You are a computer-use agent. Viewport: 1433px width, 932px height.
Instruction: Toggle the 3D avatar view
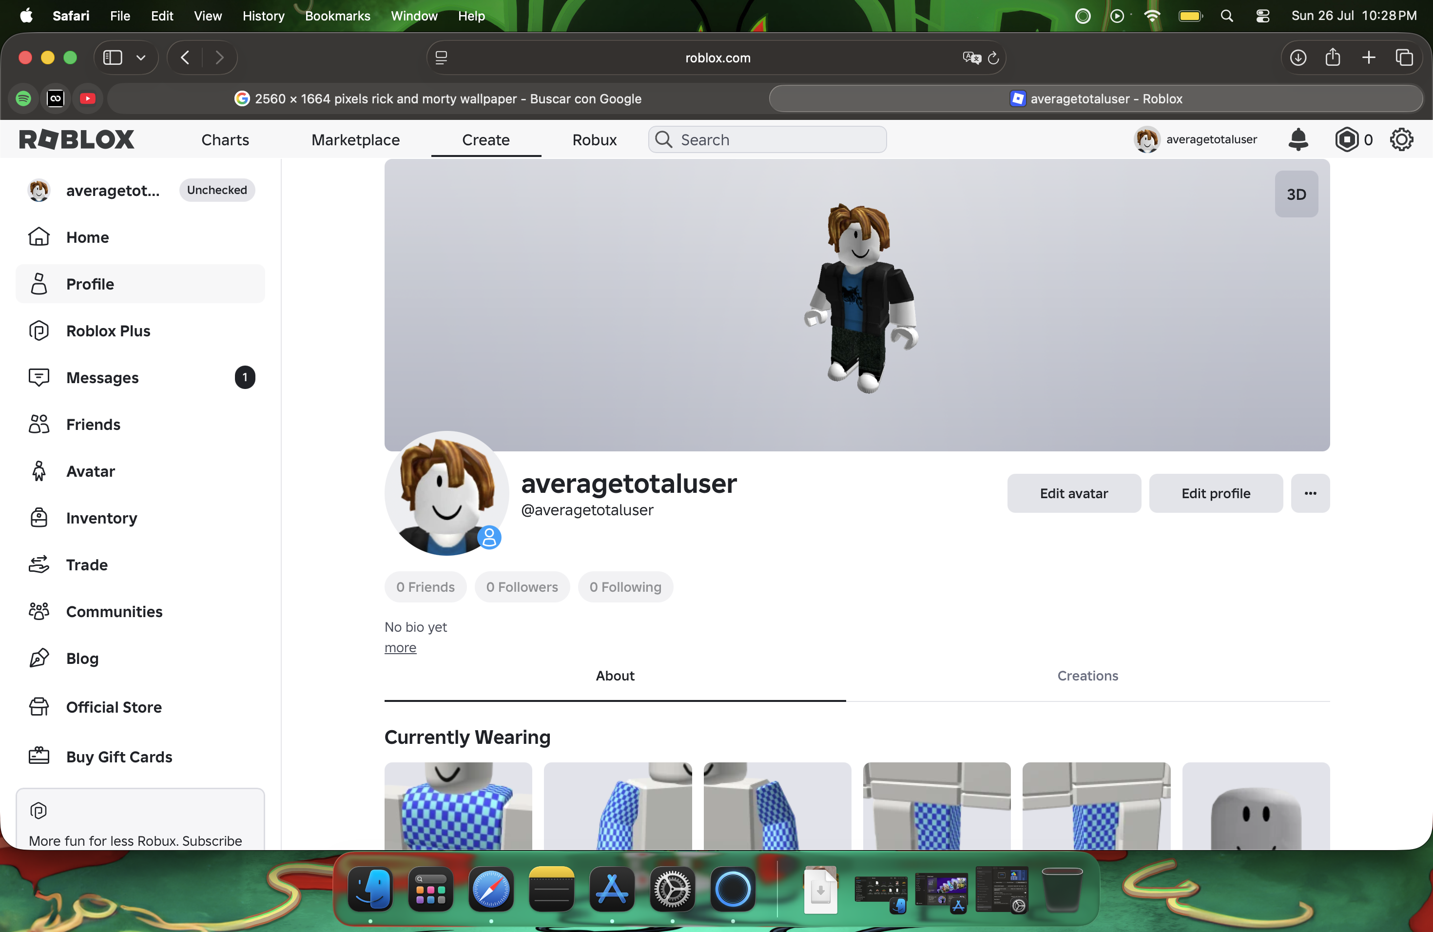click(x=1297, y=194)
